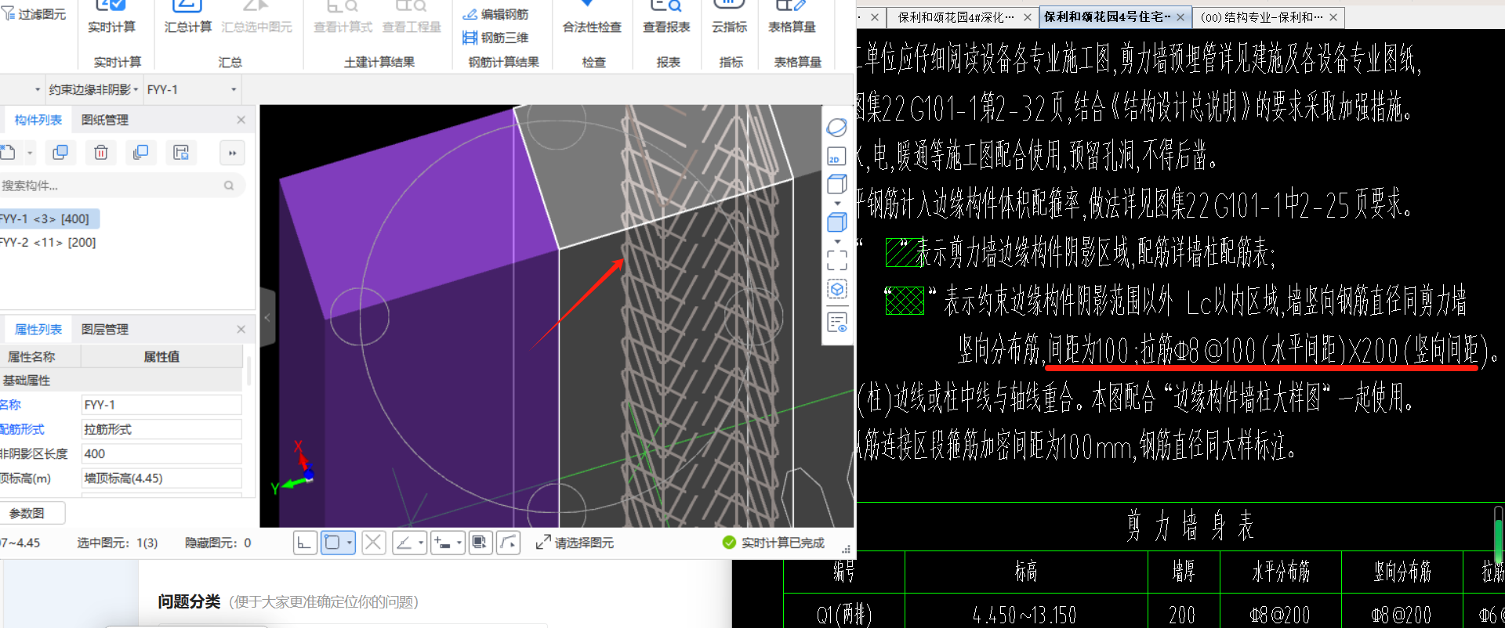Click the full-screen zoom extents icon

[x=837, y=260]
